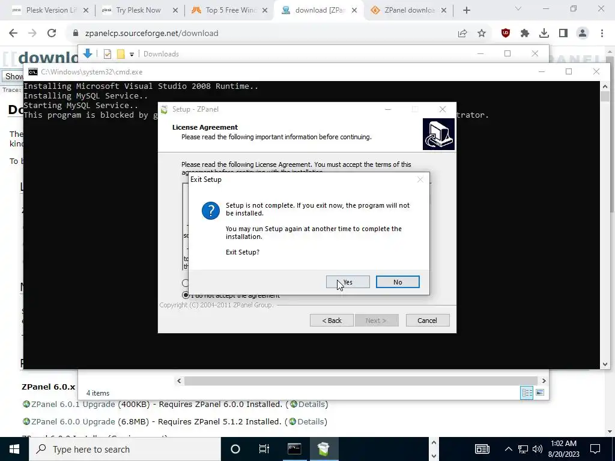Go forward in the browser history

(32, 34)
